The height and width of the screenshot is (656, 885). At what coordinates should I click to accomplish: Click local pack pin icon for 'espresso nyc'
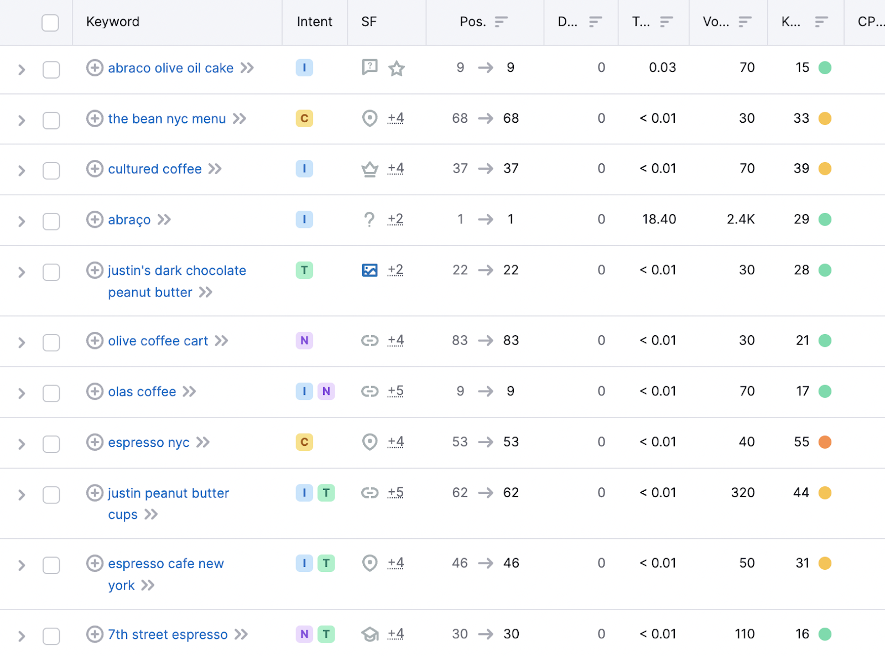click(369, 442)
